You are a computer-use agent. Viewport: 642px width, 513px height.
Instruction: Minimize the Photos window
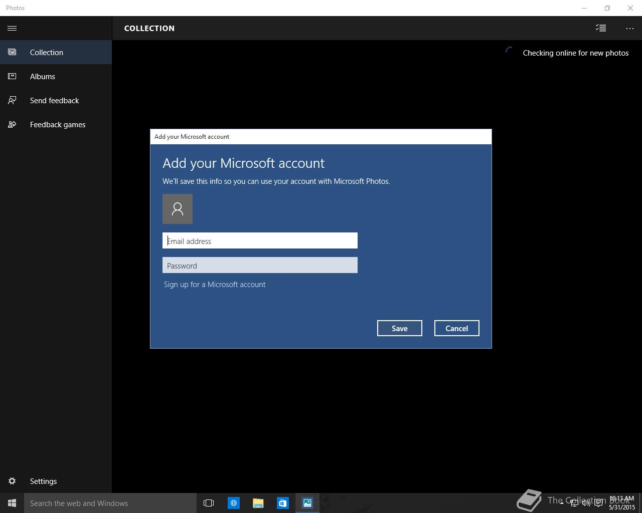point(584,8)
